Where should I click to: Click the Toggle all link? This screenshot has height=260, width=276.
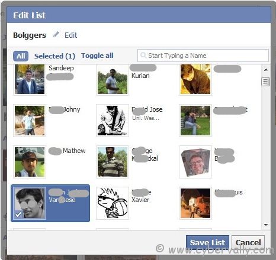[97, 56]
